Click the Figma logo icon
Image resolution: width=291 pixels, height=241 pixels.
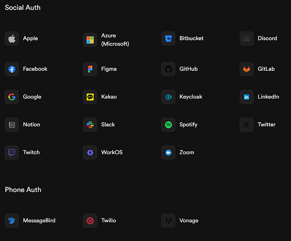[x=90, y=69]
